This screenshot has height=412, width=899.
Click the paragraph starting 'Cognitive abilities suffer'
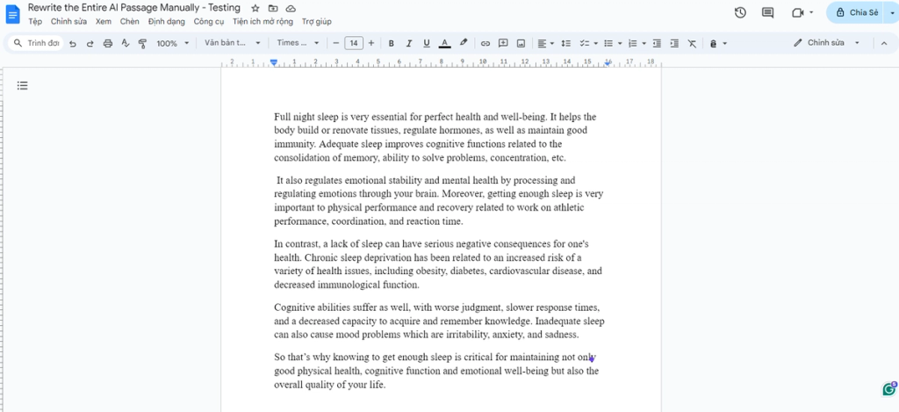[x=439, y=322]
